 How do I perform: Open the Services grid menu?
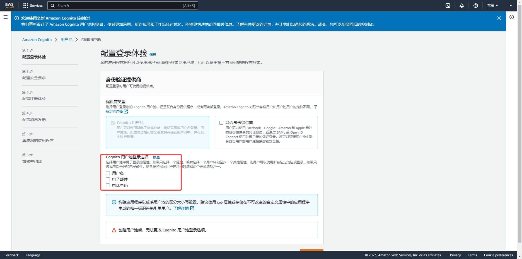click(x=33, y=6)
